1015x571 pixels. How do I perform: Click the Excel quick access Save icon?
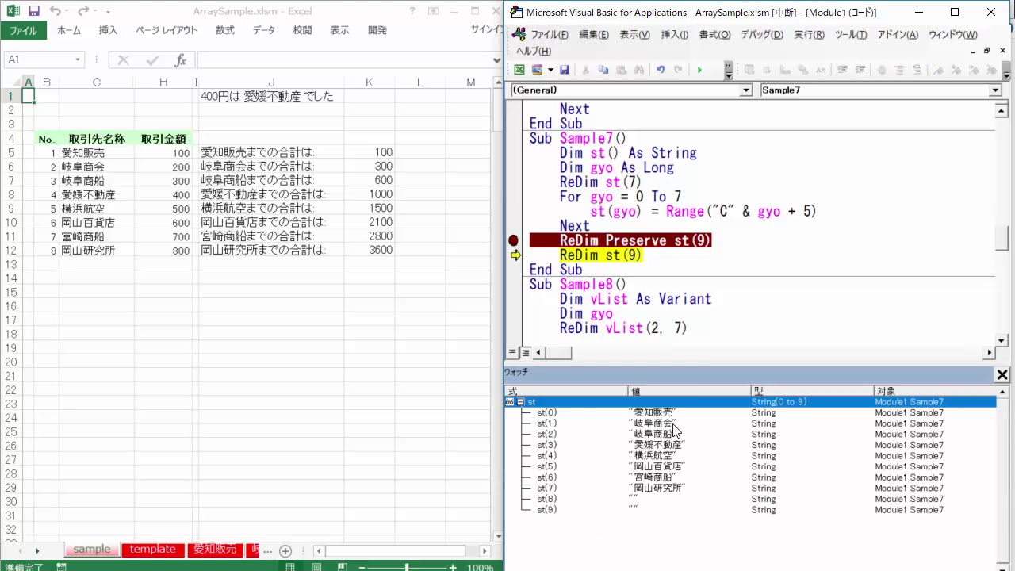33,11
